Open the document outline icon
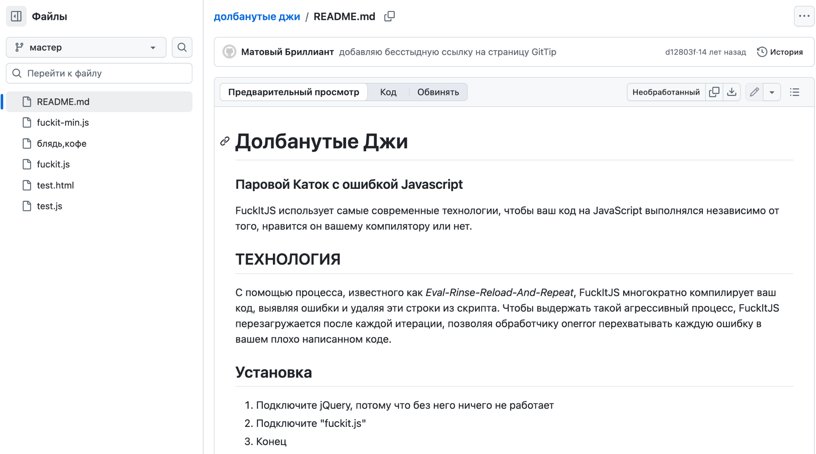The image size is (816, 454). pos(794,92)
